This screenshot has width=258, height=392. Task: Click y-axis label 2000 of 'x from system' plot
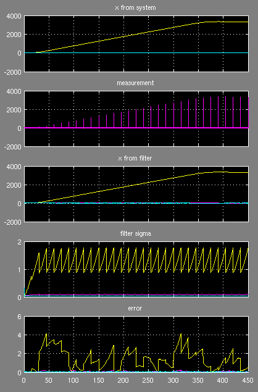click(x=14, y=35)
